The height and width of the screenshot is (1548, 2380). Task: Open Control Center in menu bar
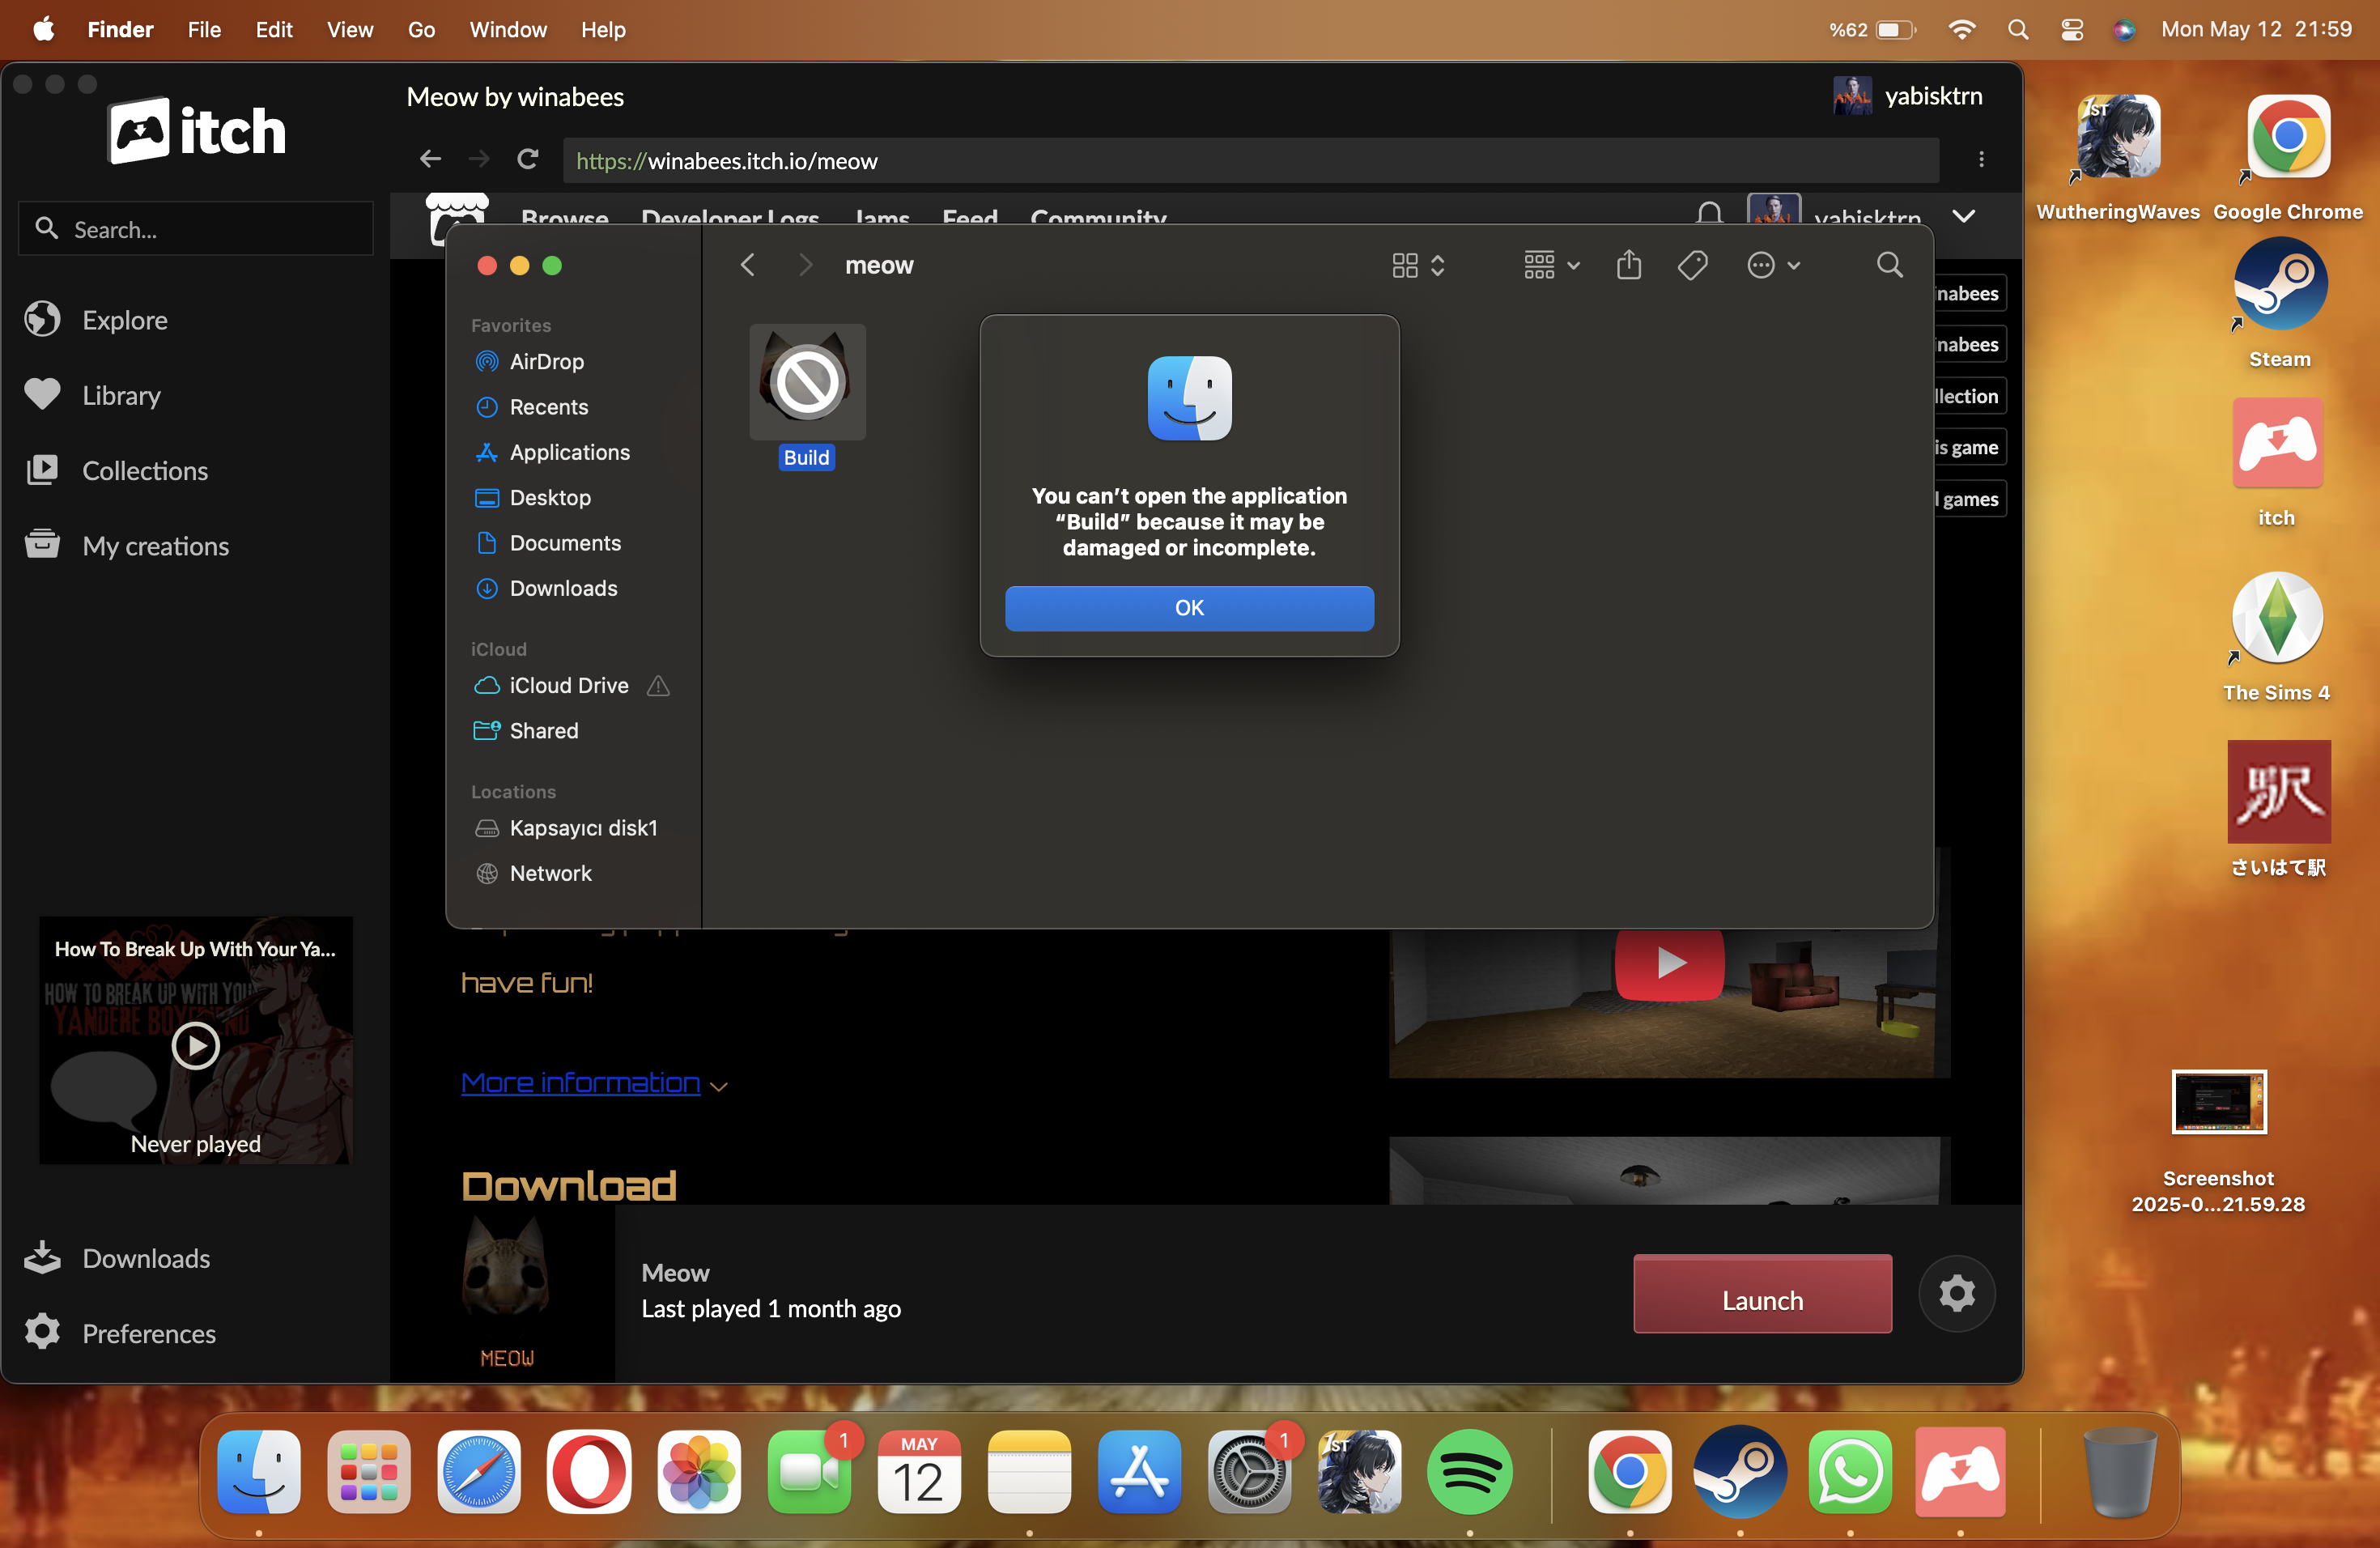pos(2072,29)
